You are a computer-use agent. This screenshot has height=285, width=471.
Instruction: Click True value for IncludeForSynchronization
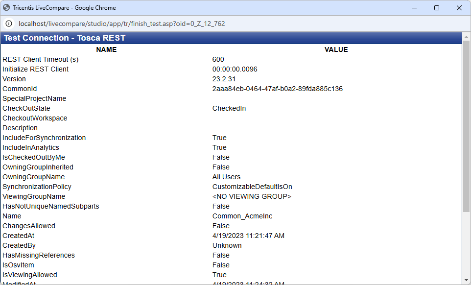click(219, 138)
